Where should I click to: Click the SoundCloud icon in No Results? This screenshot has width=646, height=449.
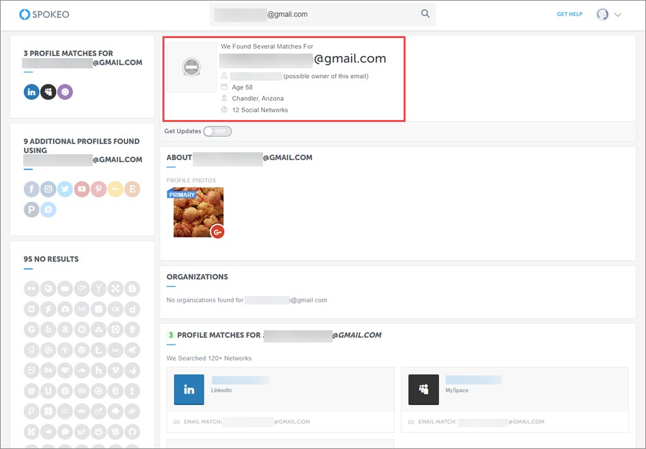pyautogui.click(x=82, y=370)
